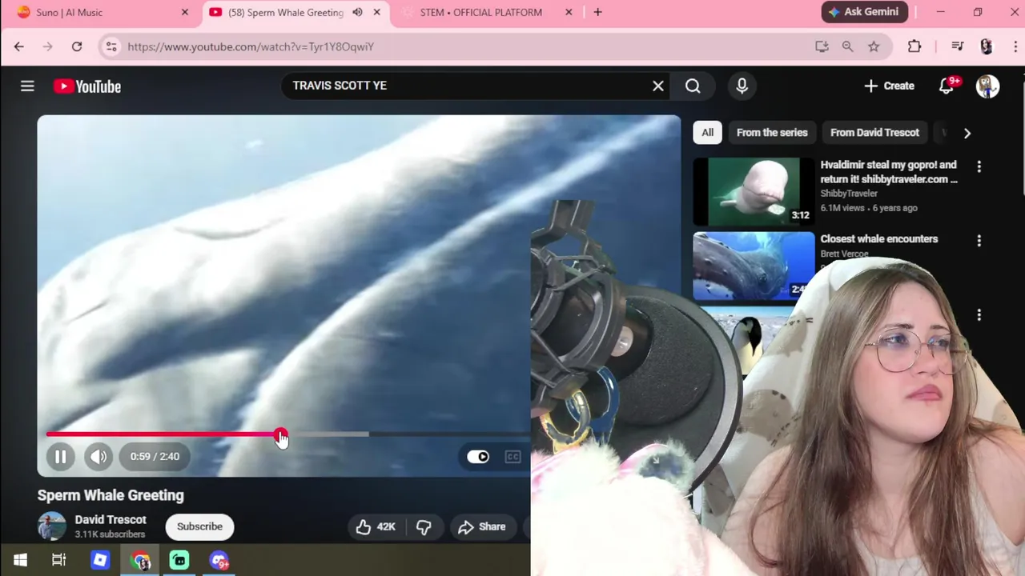Viewport: 1025px width, 576px height.
Task: Run search with the magnifier button
Action: tap(693, 86)
